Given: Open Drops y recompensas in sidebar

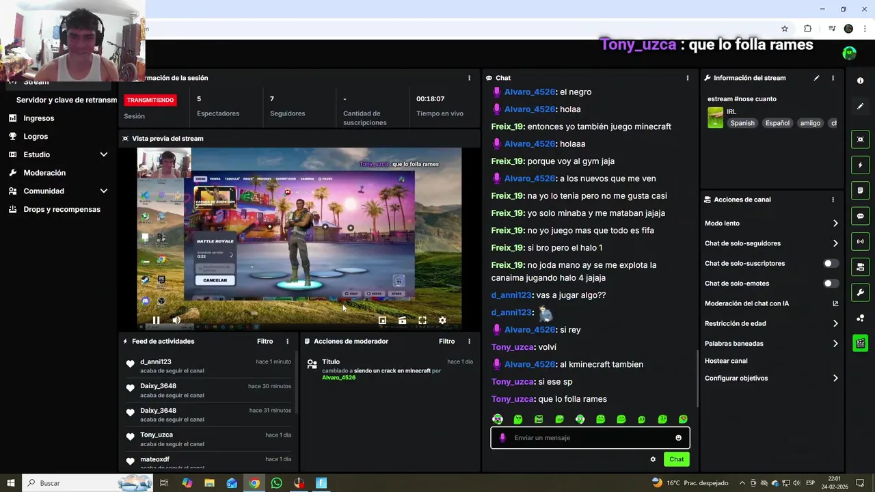Looking at the screenshot, I should click(x=62, y=209).
